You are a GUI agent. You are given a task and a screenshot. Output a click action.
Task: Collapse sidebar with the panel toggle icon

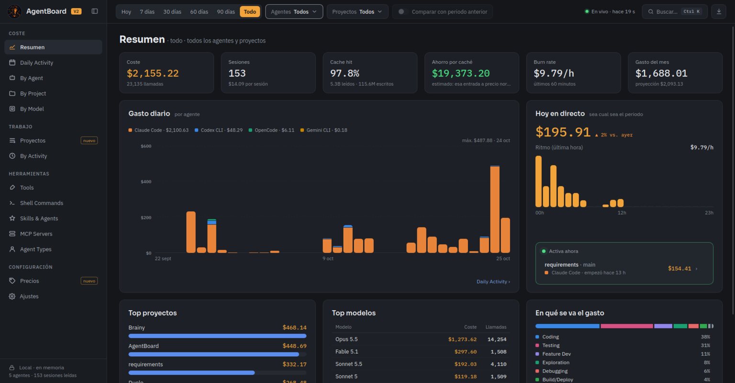click(x=95, y=11)
